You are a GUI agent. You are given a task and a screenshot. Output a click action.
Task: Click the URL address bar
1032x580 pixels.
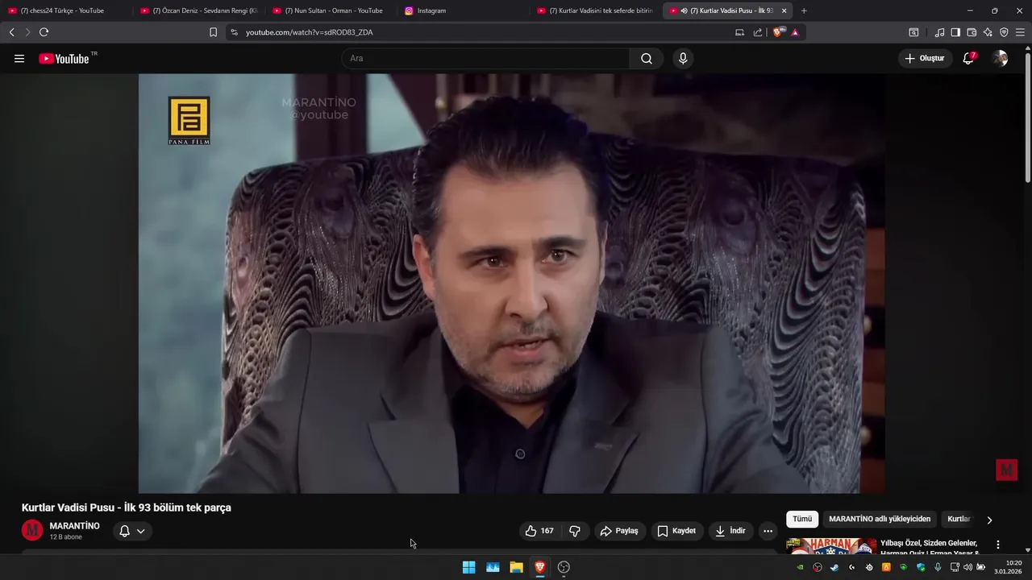484,32
